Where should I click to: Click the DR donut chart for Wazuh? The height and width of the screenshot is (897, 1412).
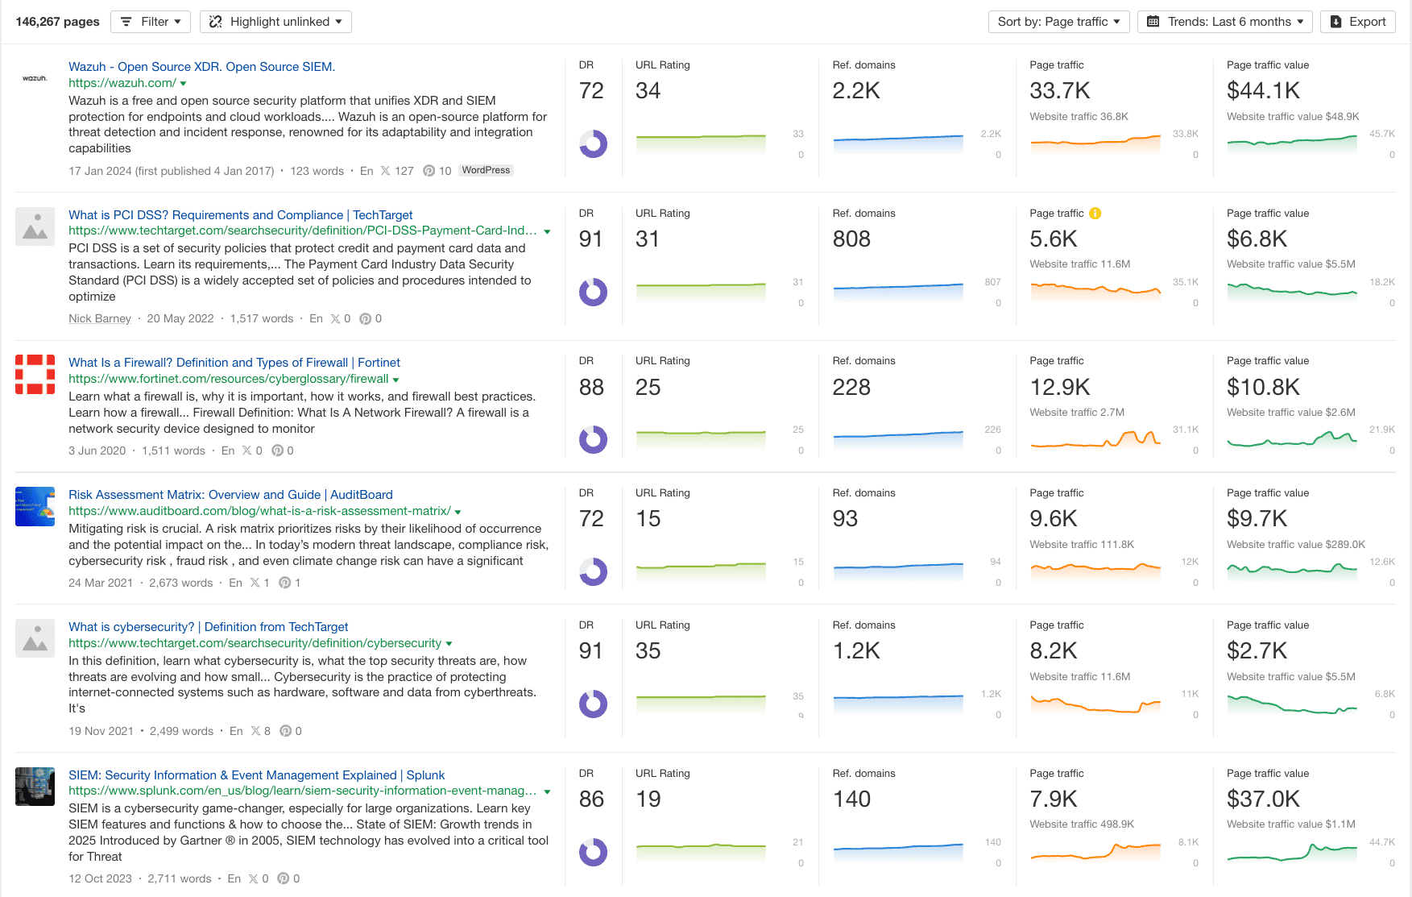[x=593, y=143]
